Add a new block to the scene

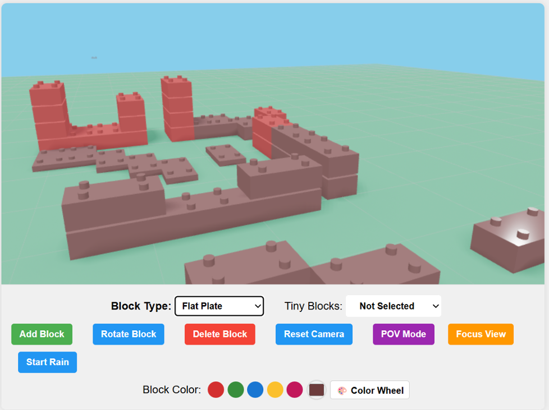click(42, 334)
